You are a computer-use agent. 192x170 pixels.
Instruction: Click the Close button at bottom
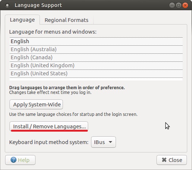coord(172,160)
